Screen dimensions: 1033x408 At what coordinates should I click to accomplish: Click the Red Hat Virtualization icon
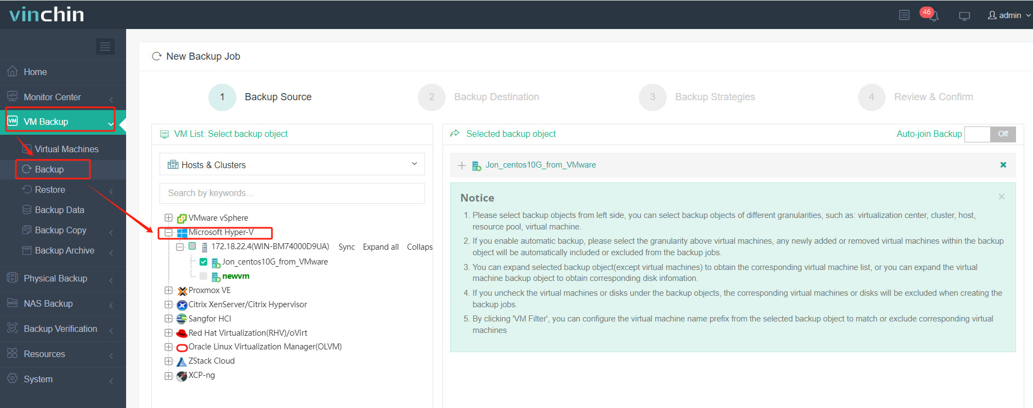pos(182,333)
